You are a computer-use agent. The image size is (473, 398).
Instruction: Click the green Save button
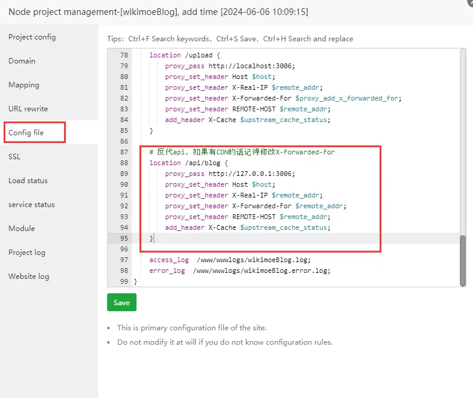point(122,303)
